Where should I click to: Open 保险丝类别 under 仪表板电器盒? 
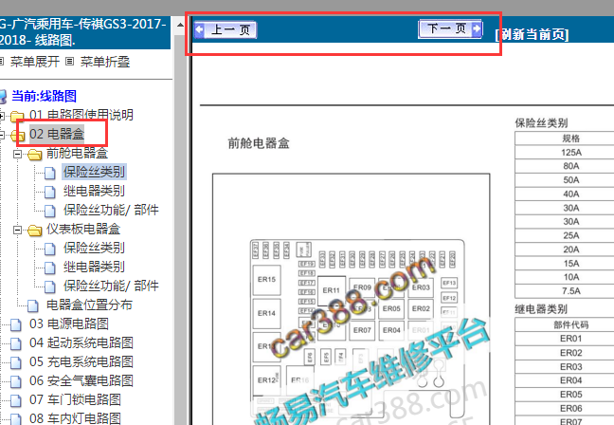pyautogui.click(x=94, y=248)
